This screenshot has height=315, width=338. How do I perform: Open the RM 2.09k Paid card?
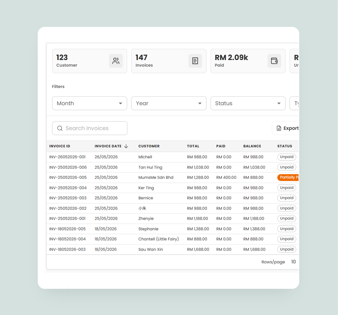(x=248, y=61)
